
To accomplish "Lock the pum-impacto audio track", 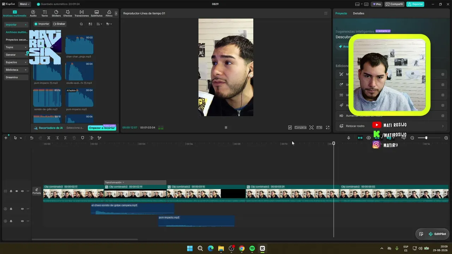I will point(11,221).
